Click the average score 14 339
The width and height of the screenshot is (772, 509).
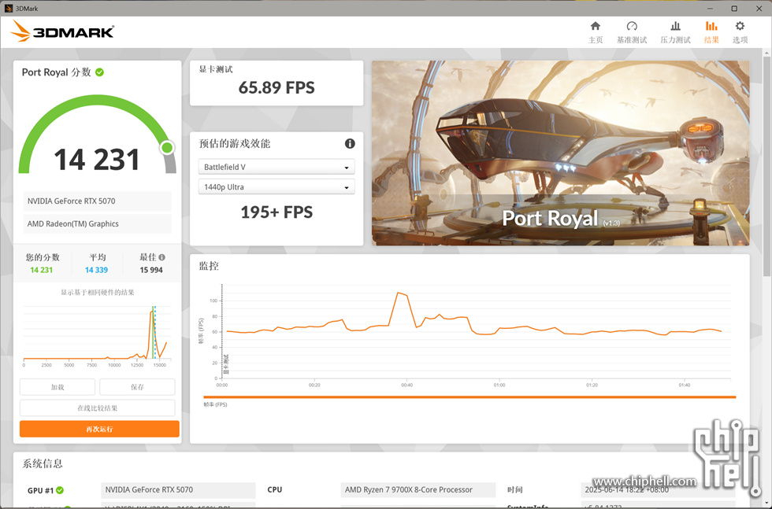96,270
